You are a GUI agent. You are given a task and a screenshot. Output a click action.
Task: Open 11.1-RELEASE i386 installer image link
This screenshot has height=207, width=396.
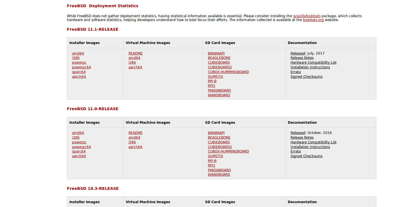coord(76,58)
